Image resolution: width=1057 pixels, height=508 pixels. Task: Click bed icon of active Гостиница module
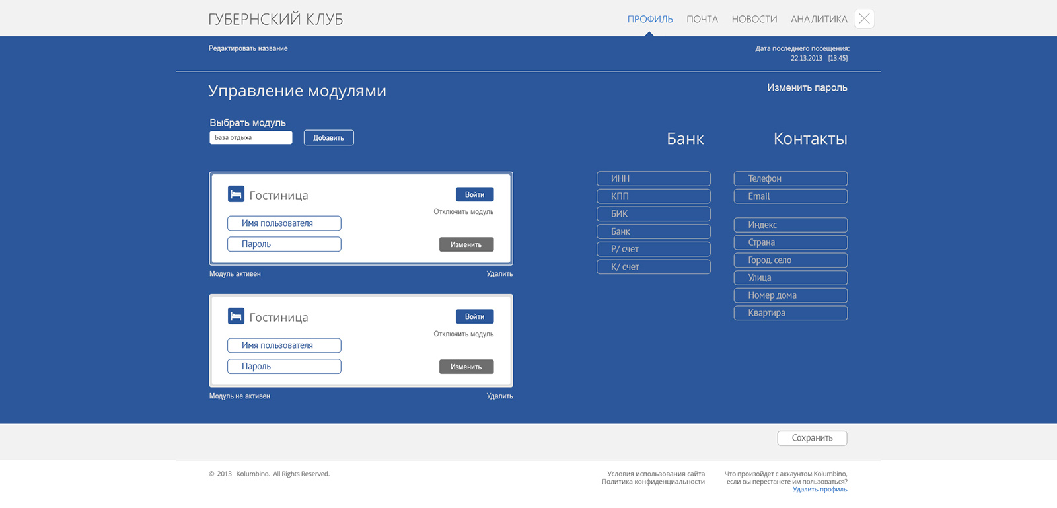pos(236,194)
